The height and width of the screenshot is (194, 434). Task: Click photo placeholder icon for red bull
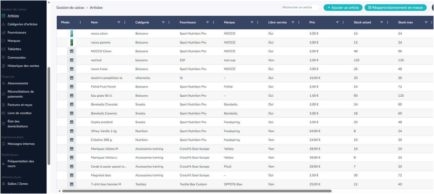(72, 60)
